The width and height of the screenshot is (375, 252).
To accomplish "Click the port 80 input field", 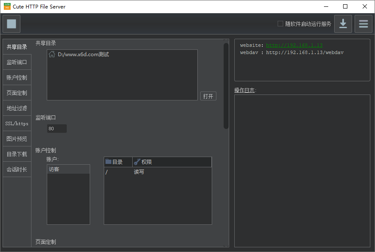I will point(57,129).
